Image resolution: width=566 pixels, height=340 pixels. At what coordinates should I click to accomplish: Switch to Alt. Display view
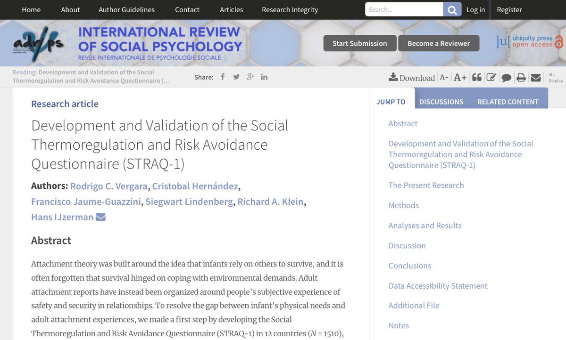pyautogui.click(x=555, y=78)
